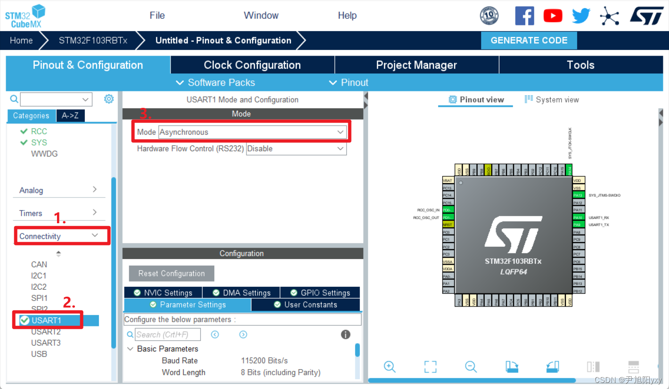Open the Window menu
Viewport: 669px width, 389px height.
tap(261, 16)
